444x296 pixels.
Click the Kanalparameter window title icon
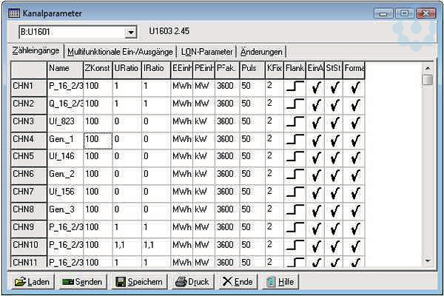pos(14,13)
